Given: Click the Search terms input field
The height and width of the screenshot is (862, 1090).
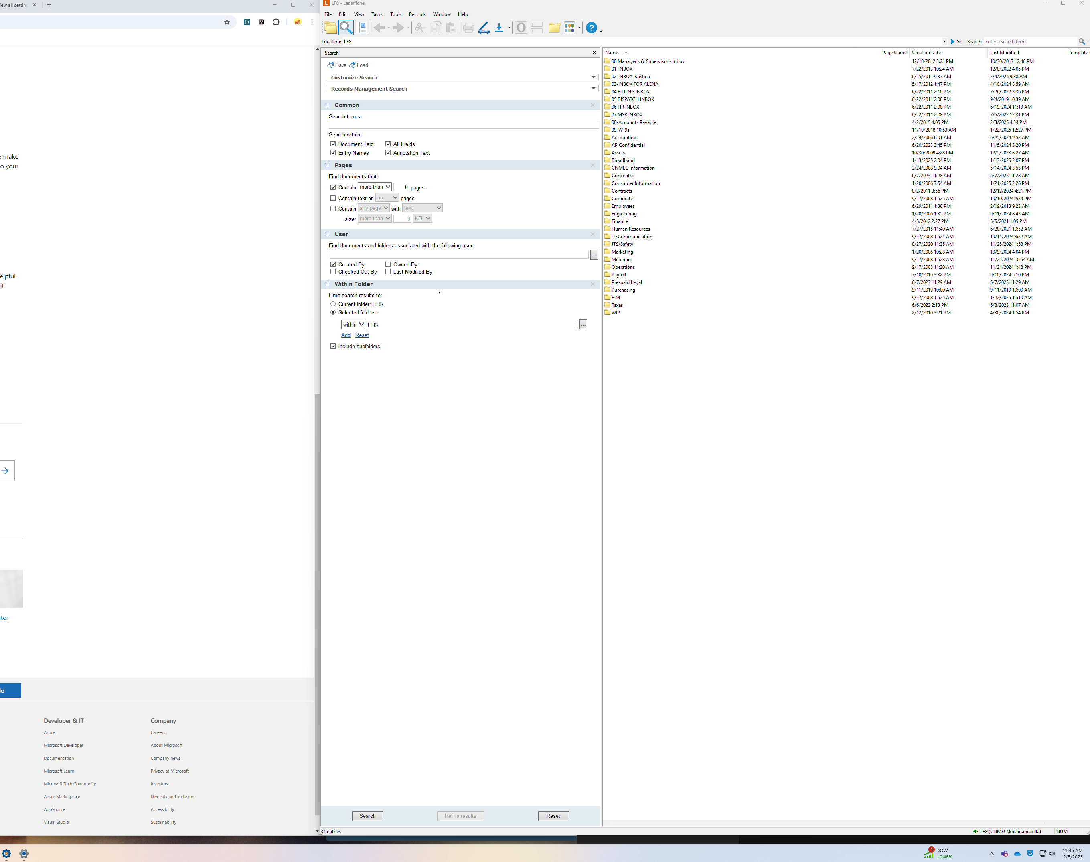Looking at the screenshot, I should click(x=463, y=125).
